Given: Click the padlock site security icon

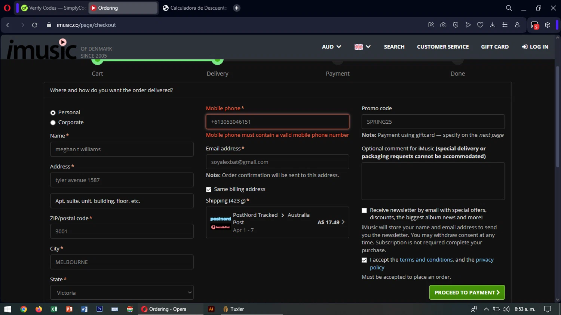Looking at the screenshot, I should tap(49, 25).
